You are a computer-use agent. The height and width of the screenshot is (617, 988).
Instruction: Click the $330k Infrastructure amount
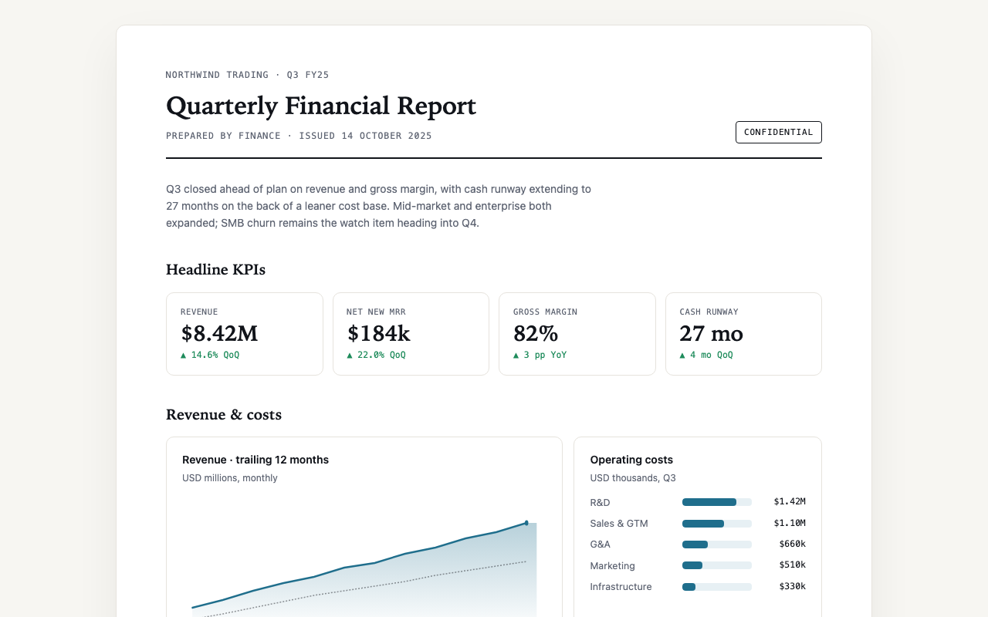(x=793, y=586)
